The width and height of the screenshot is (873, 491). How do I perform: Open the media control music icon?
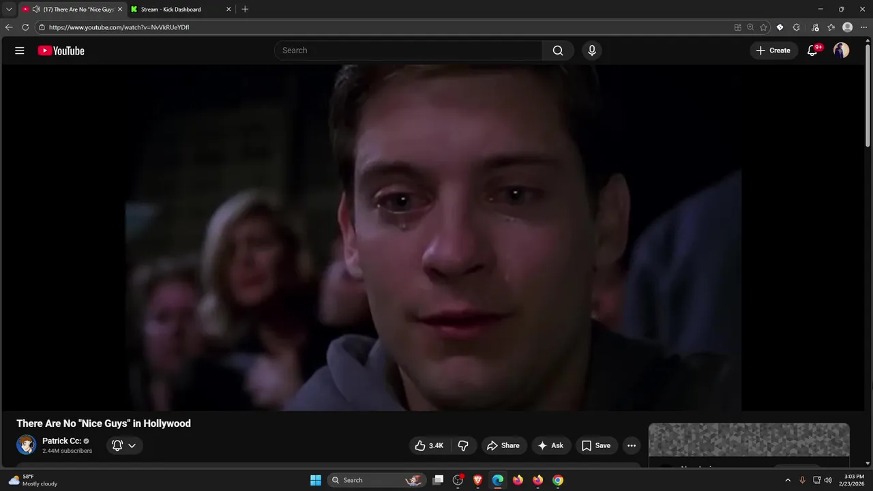pyautogui.click(x=815, y=27)
